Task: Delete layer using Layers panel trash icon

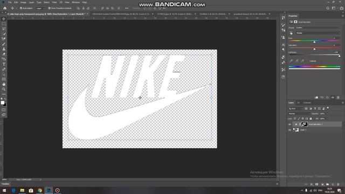Action: click(x=338, y=184)
